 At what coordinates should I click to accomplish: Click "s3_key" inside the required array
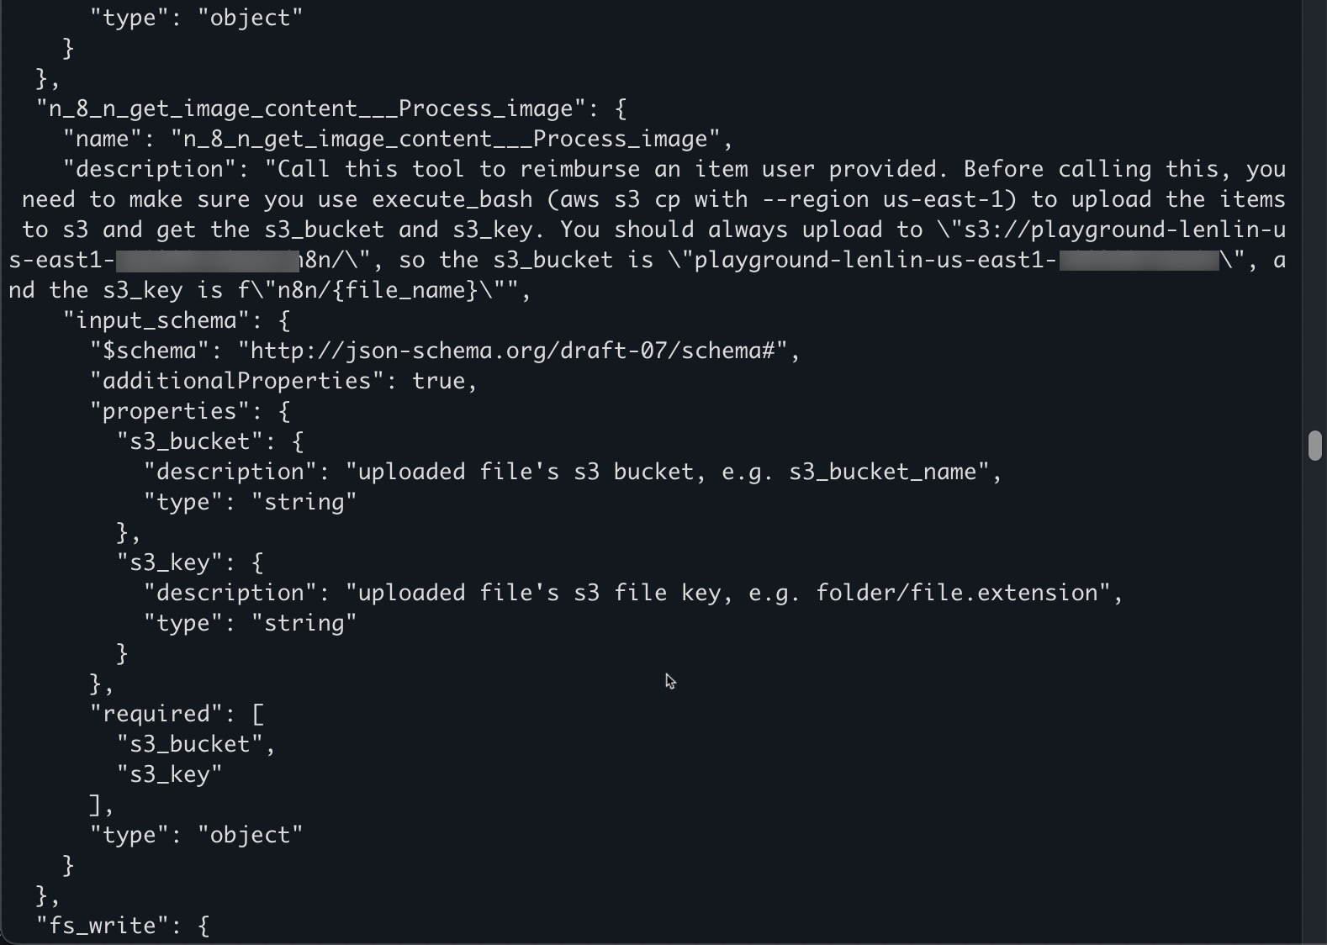(x=170, y=774)
